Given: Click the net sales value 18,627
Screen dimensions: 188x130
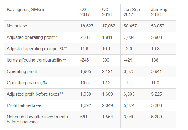Looking at the screenshot, I should pyautogui.click(x=87, y=26).
